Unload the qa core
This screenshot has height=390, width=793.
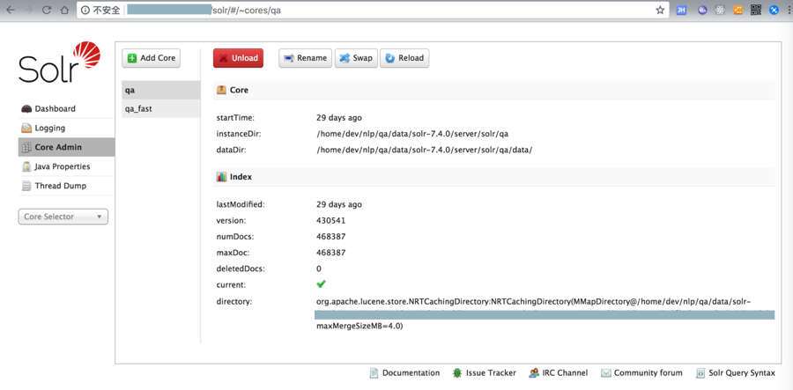pos(238,58)
